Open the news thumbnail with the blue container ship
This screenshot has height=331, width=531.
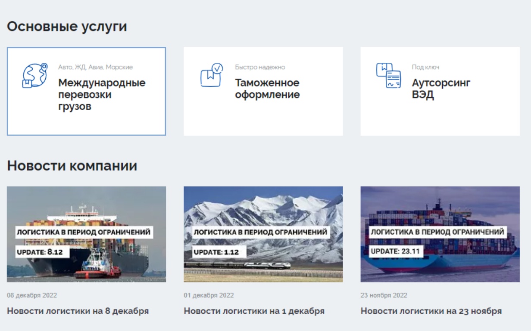(440, 234)
